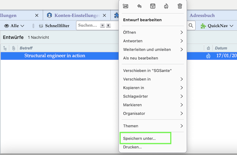
Task: Click the attachment paperclip column header
Action: click(14, 48)
